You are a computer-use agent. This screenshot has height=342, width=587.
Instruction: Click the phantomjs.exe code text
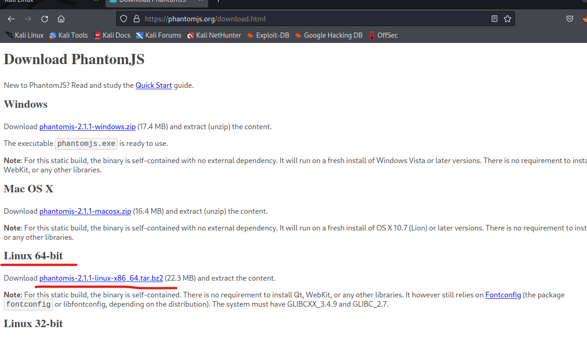86,144
